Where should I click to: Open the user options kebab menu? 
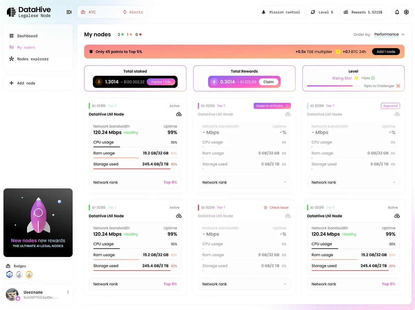click(x=68, y=292)
